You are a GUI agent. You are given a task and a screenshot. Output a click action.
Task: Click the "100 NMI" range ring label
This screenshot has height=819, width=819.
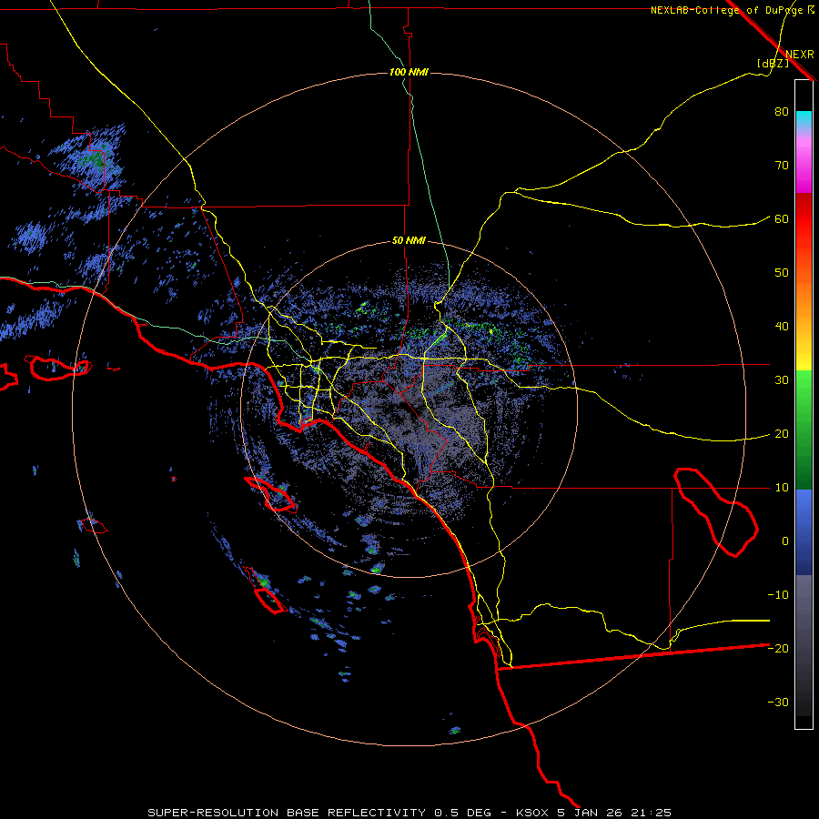(x=409, y=72)
